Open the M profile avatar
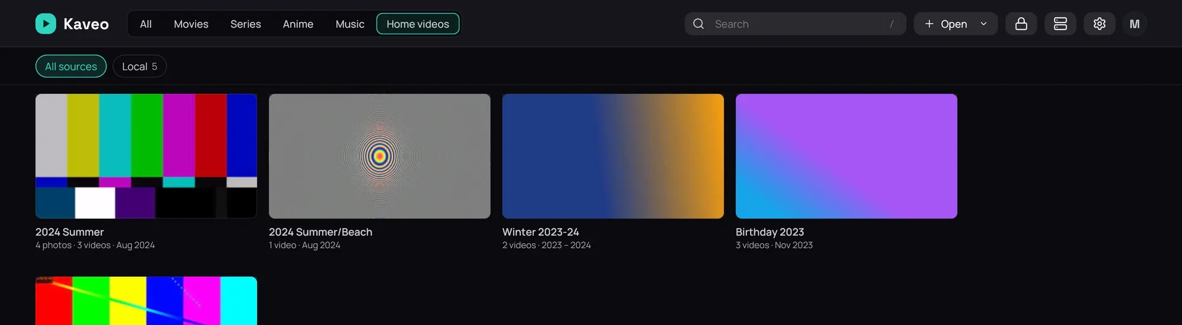 [1134, 24]
